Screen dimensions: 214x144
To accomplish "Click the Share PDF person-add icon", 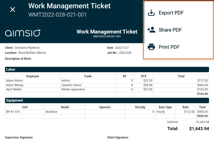I will 151,30.
